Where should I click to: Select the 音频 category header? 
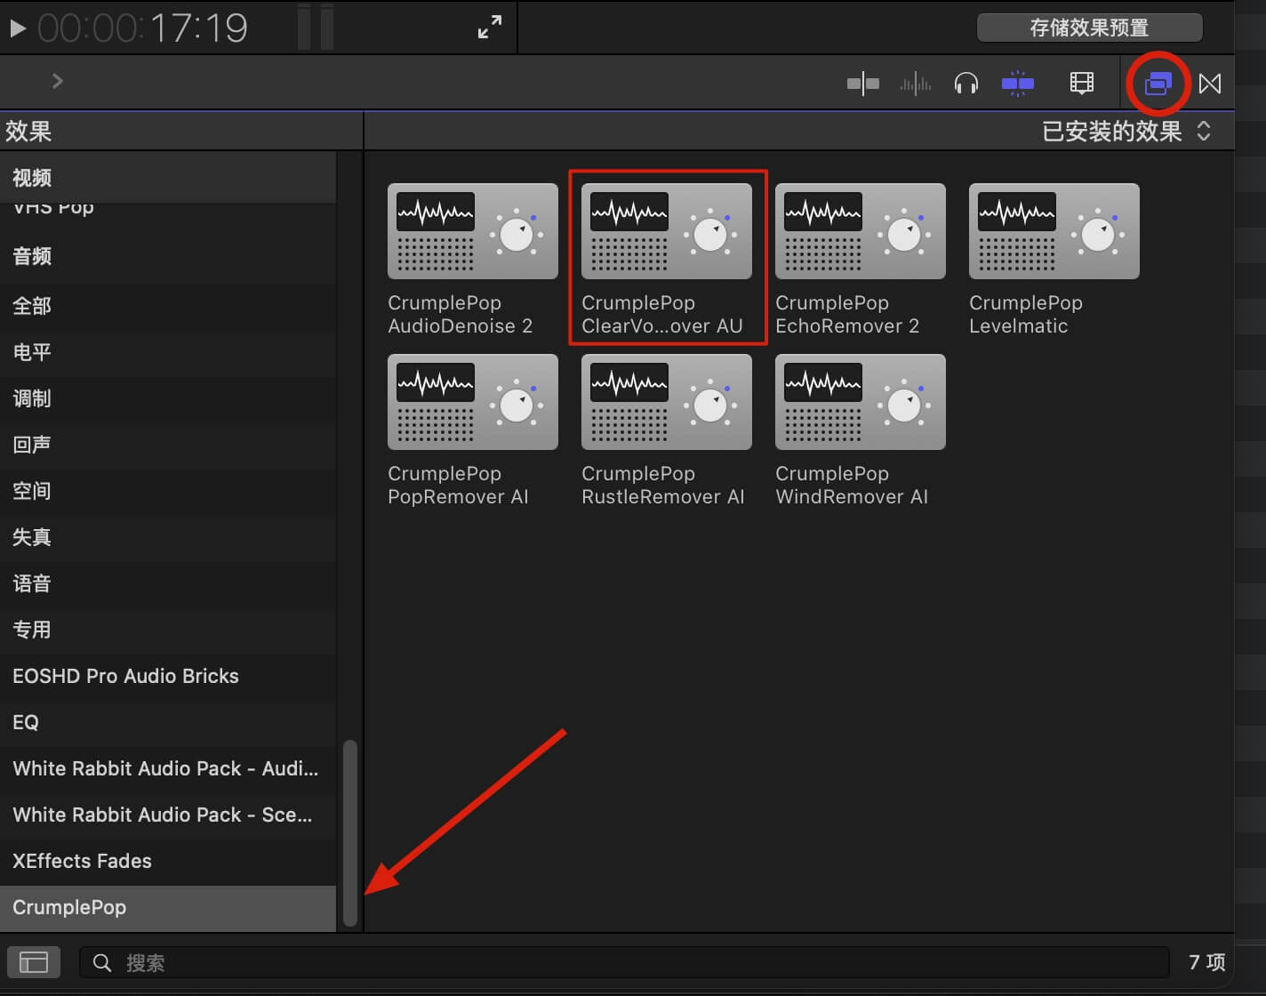point(168,256)
